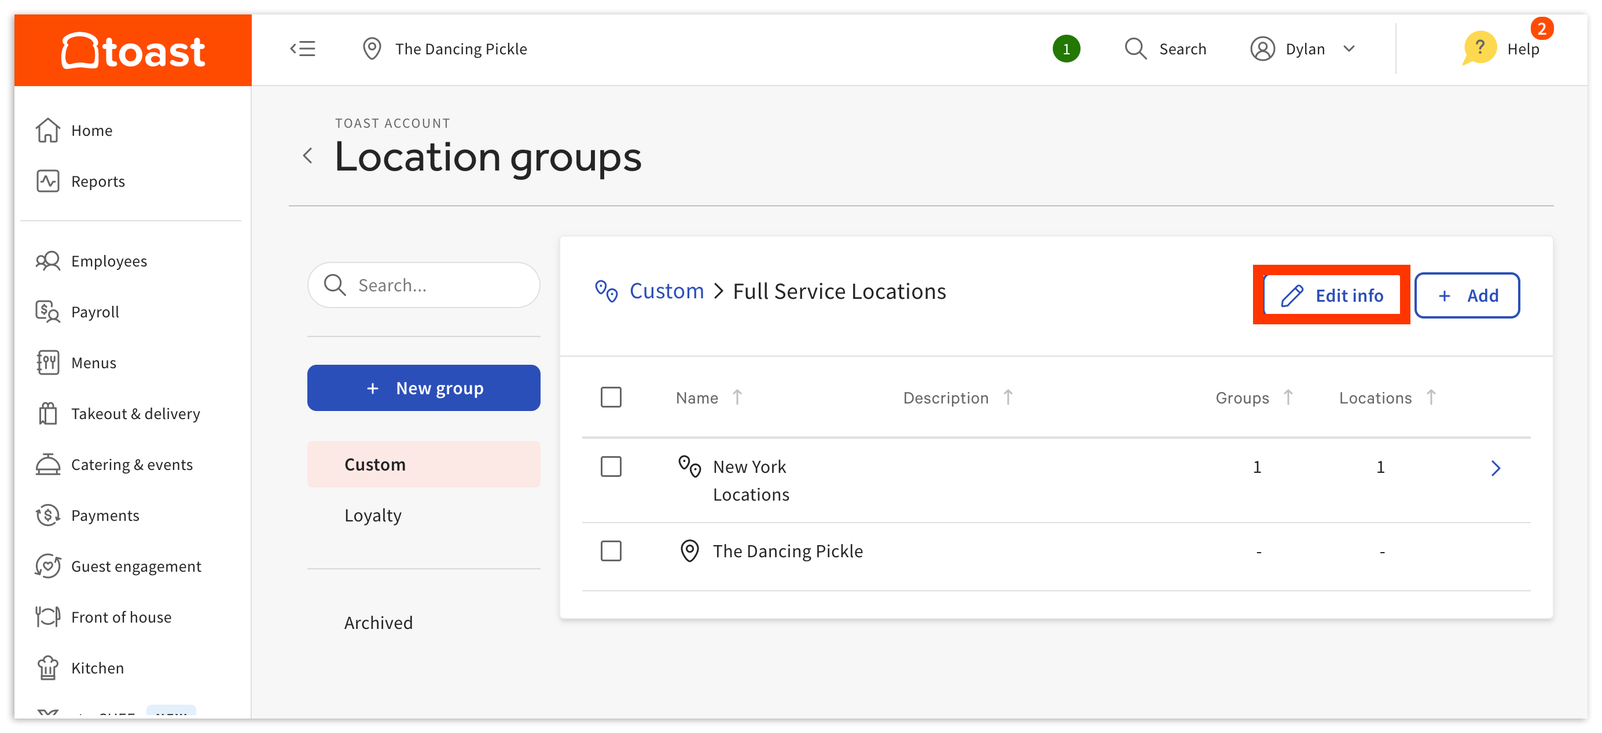Image resolution: width=1602 pixels, height=733 pixels.
Task: Open the Custom breadcrumb link
Action: click(667, 291)
